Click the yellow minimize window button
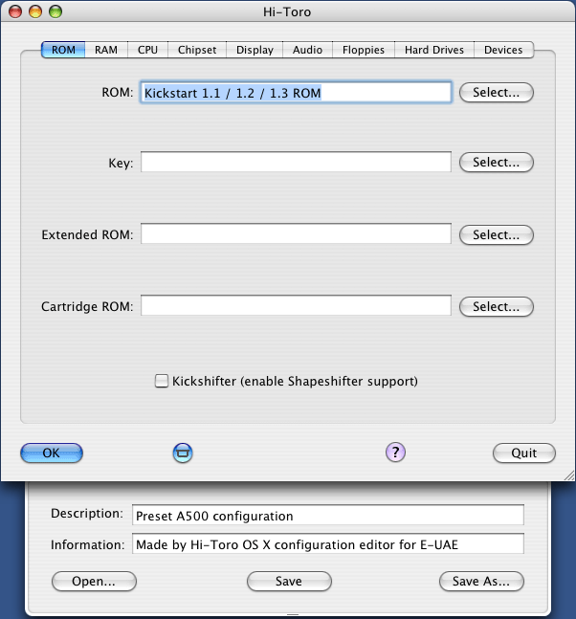This screenshot has height=619, width=576. [x=35, y=11]
